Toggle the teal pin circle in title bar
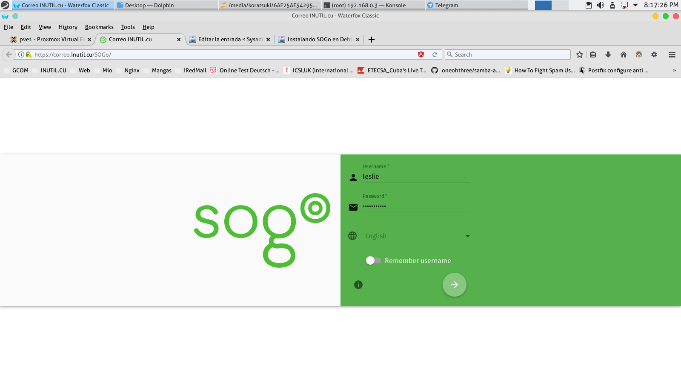 15,16
